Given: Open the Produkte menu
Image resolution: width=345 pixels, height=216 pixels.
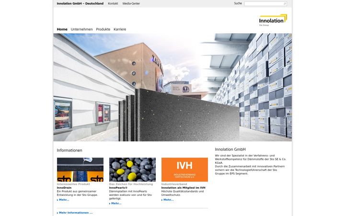Looking at the screenshot, I should pos(103,29).
